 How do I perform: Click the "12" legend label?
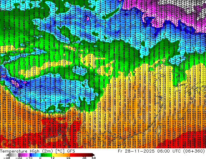pos(53,158)
